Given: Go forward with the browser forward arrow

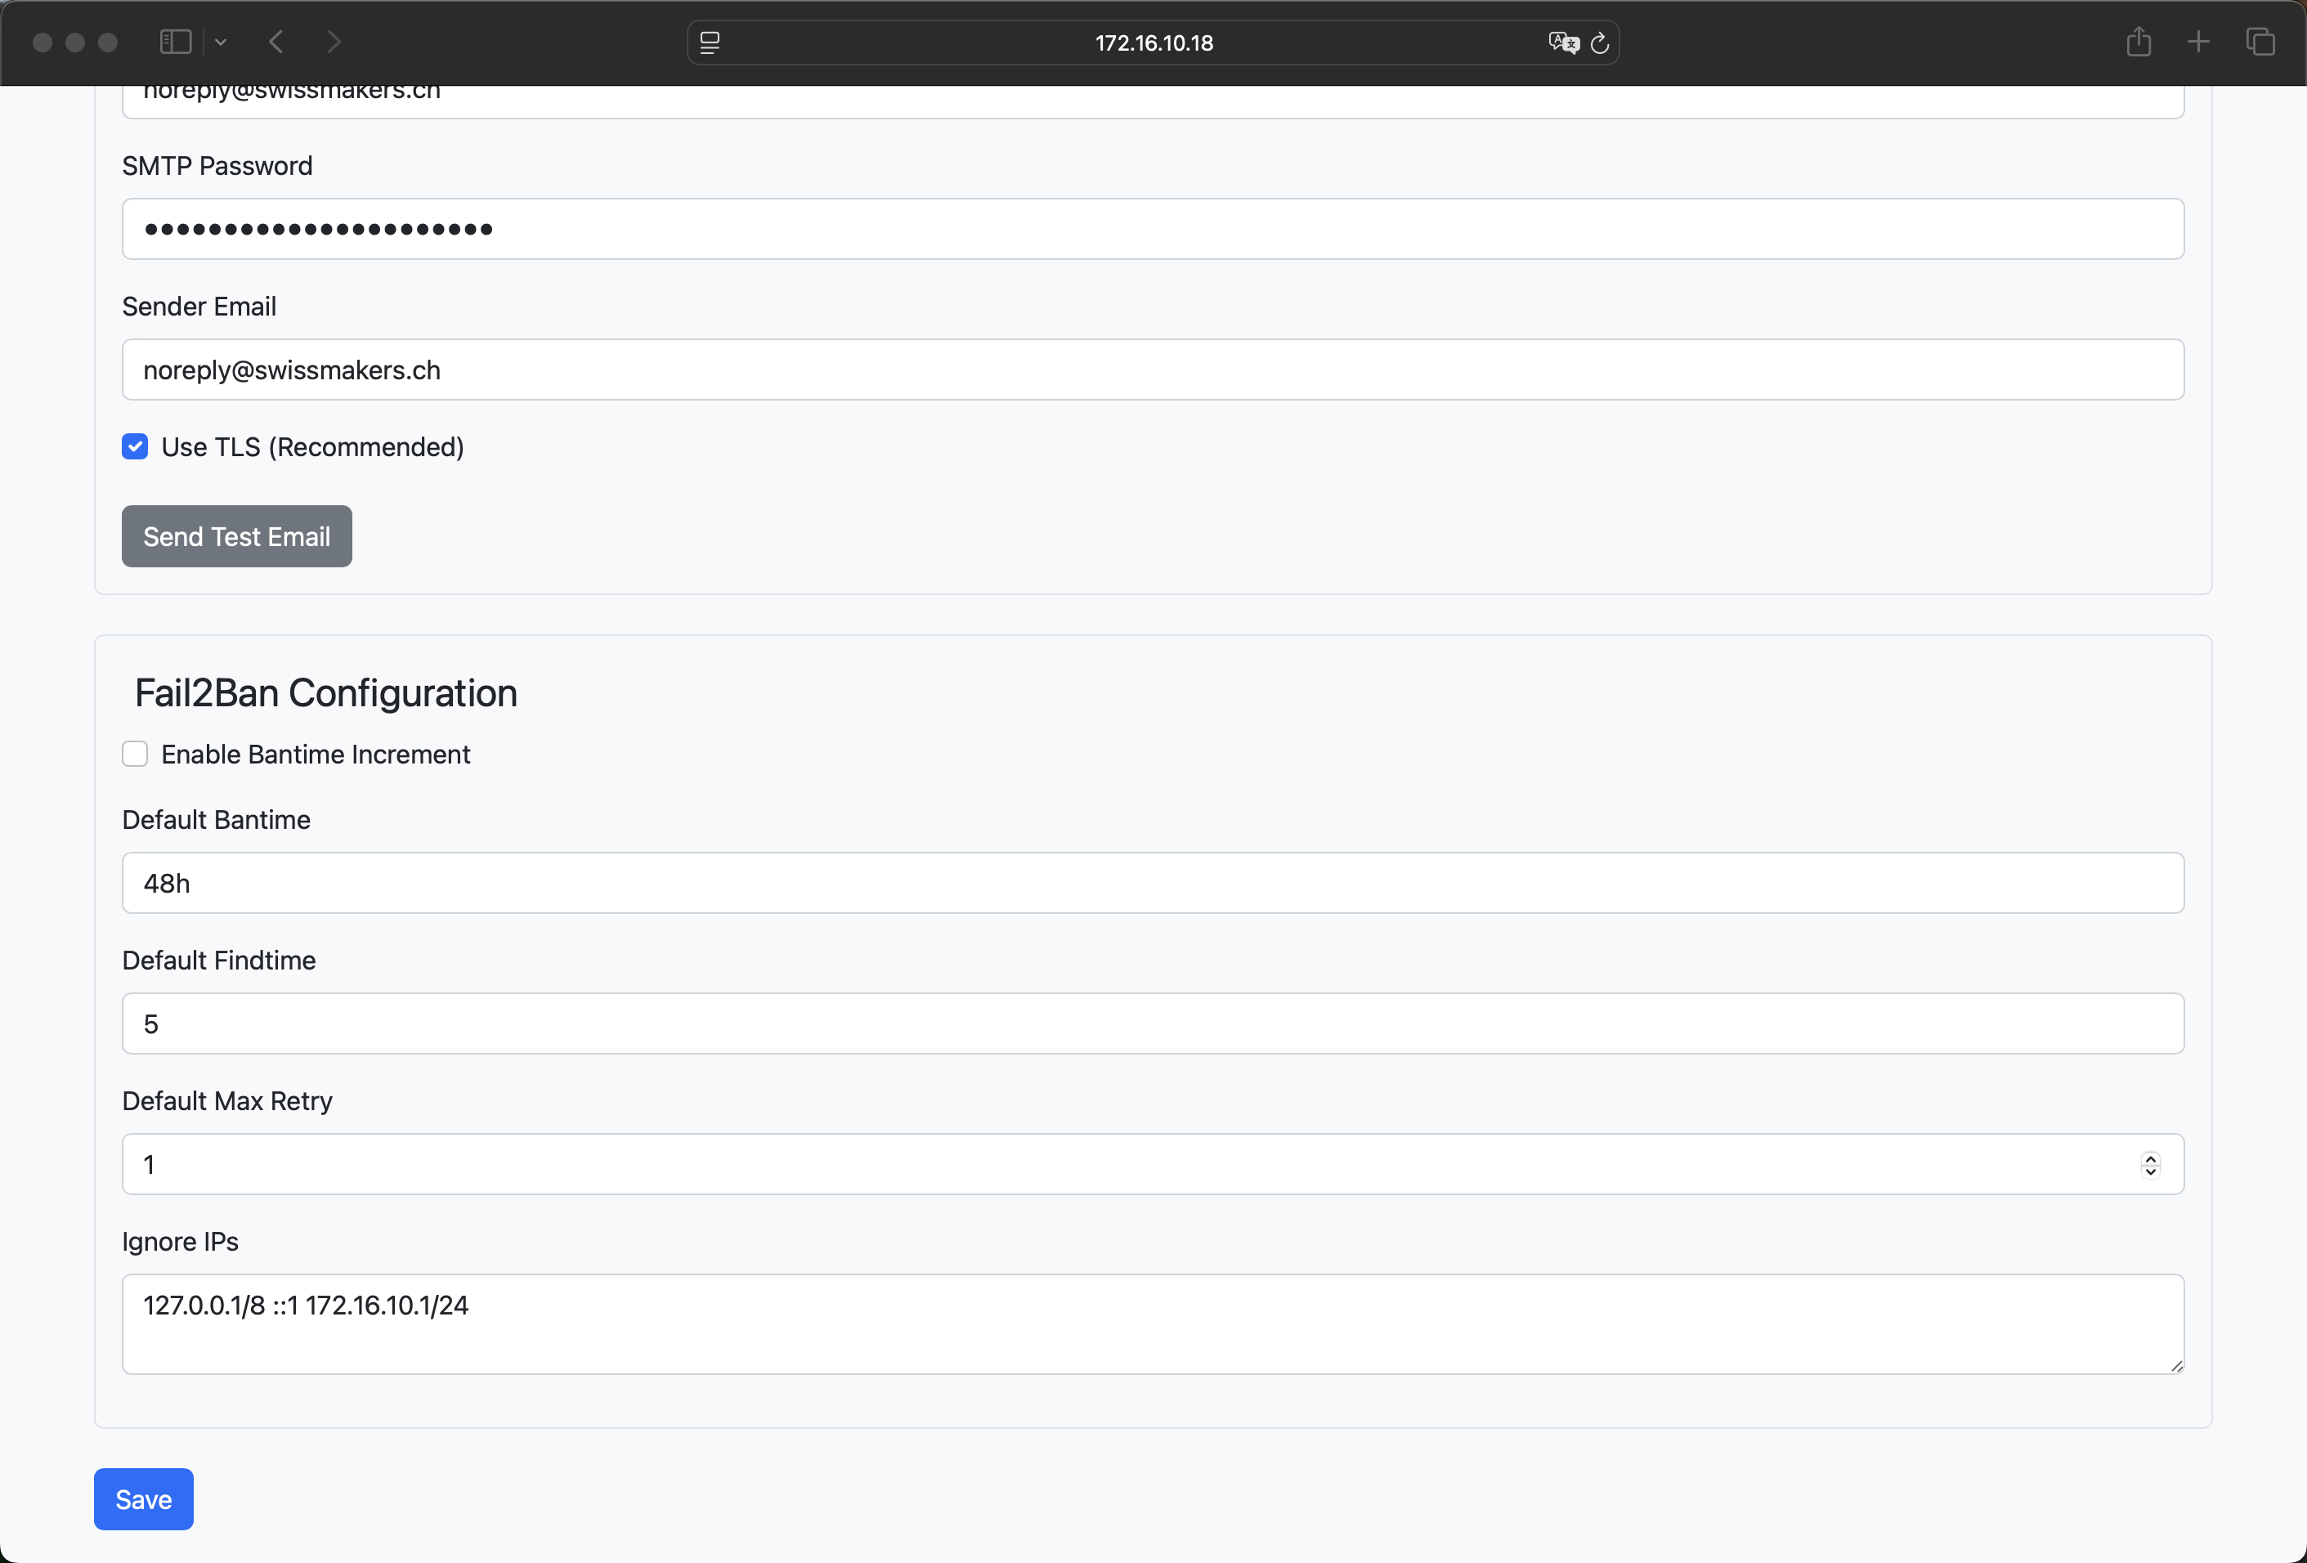Looking at the screenshot, I should click(334, 42).
